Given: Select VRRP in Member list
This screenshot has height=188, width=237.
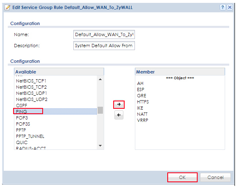Looking at the screenshot, I should [x=180, y=120].
